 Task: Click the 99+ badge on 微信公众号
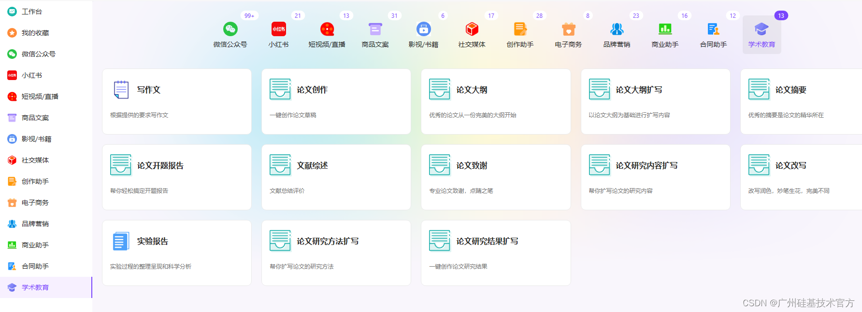(x=249, y=16)
